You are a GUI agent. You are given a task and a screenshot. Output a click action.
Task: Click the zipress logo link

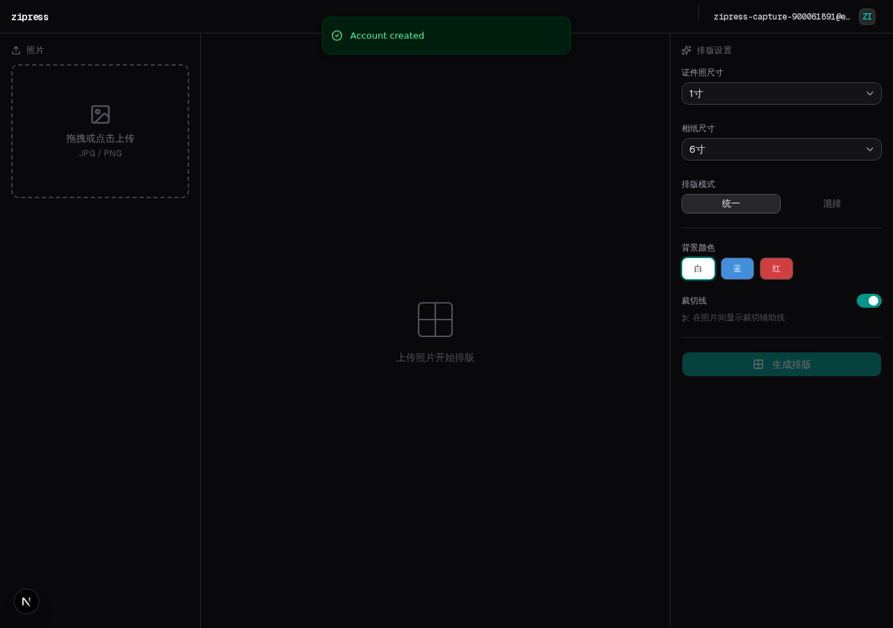(30, 17)
